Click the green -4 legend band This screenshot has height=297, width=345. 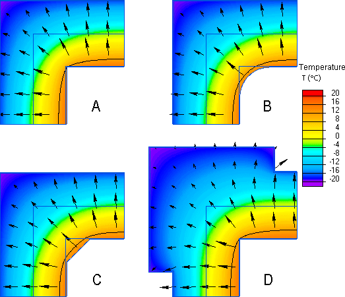coord(313,143)
